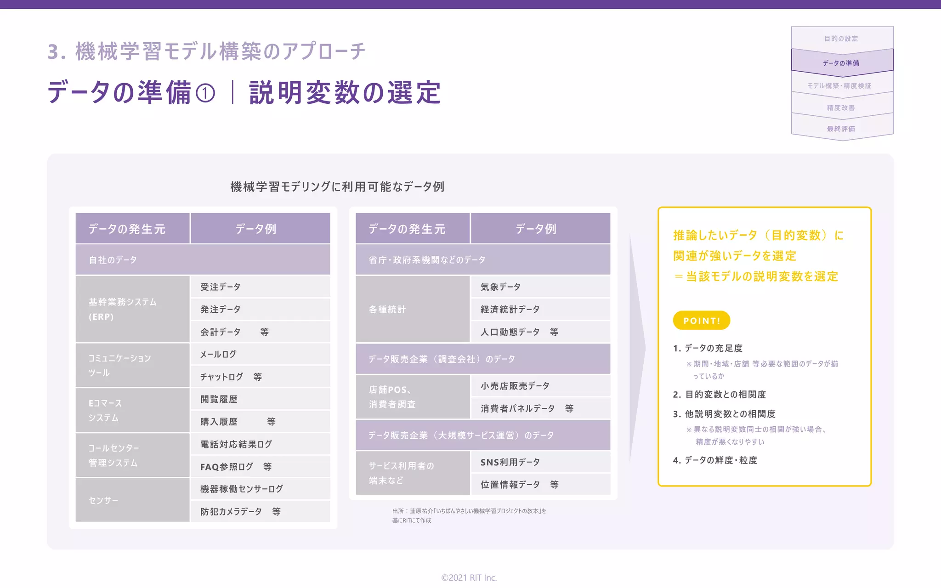Screen dimensions: 941x588
Task: Click the 気象データ cell
Action: pos(541,287)
